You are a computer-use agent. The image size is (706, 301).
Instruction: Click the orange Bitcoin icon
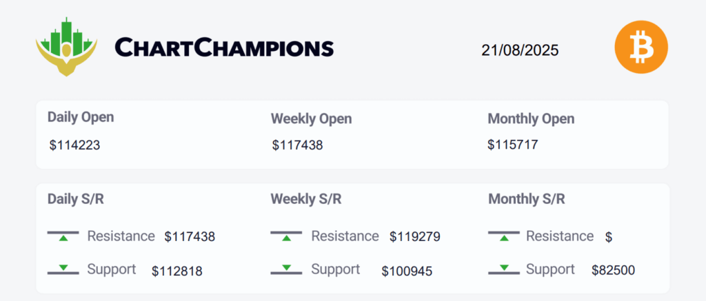pos(641,47)
